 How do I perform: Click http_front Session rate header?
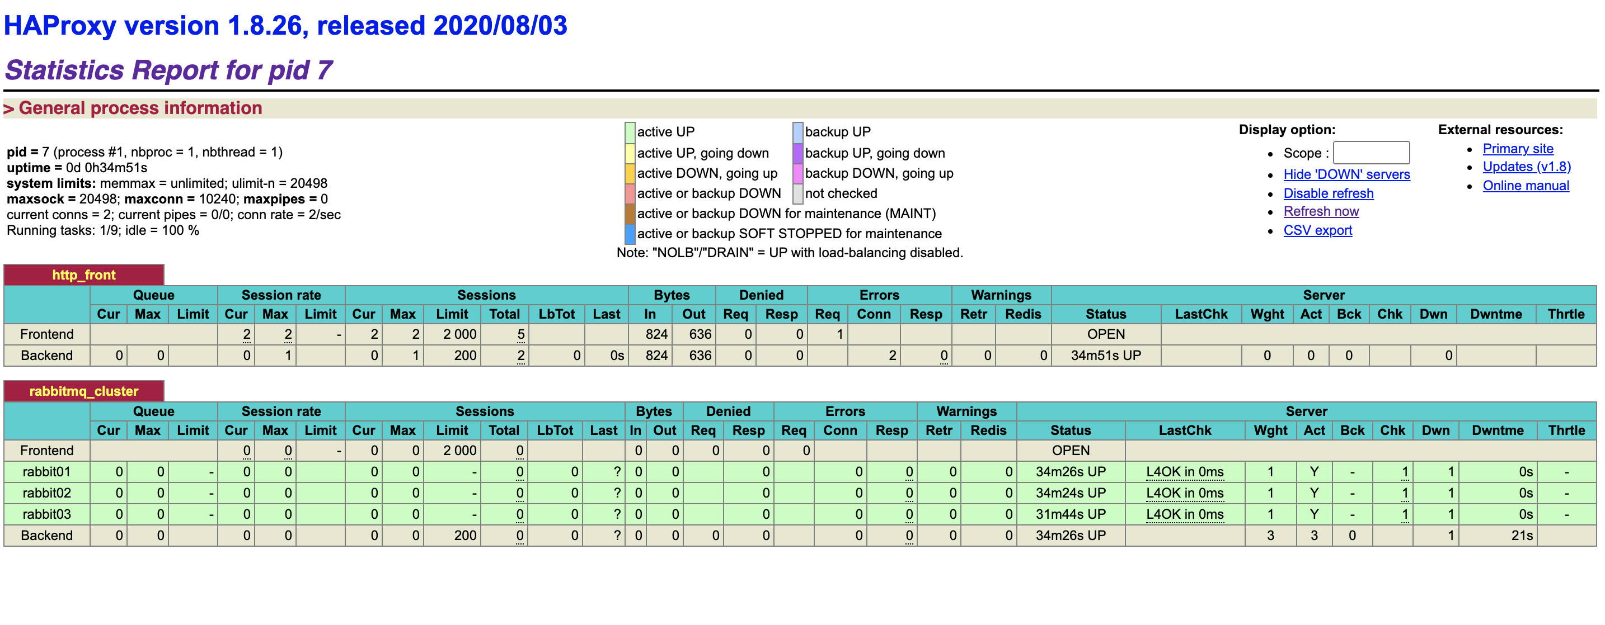[x=281, y=295]
